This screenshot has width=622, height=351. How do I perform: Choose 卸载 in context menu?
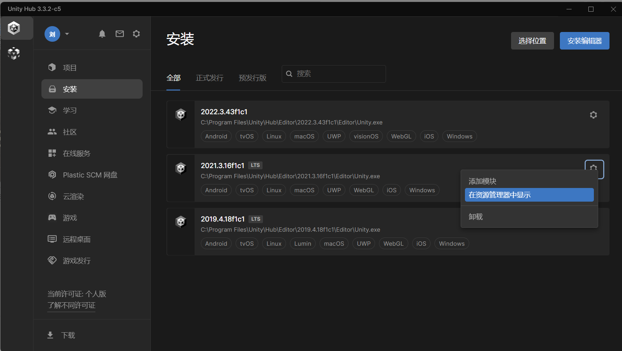(x=529, y=216)
